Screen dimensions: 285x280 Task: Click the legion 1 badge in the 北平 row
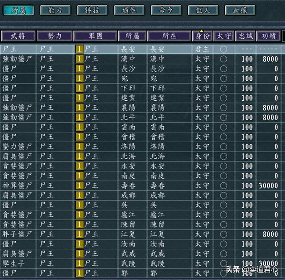tap(79, 117)
